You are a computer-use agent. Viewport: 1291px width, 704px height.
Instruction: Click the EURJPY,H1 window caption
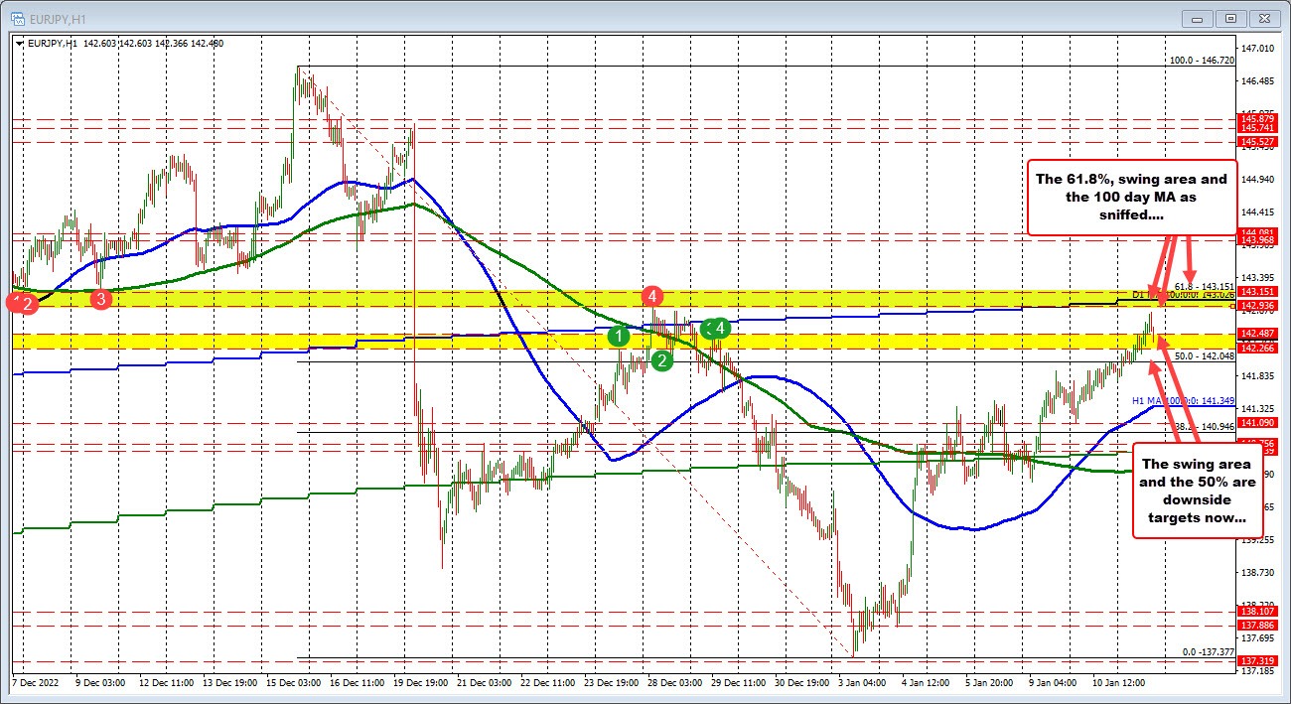(x=60, y=17)
